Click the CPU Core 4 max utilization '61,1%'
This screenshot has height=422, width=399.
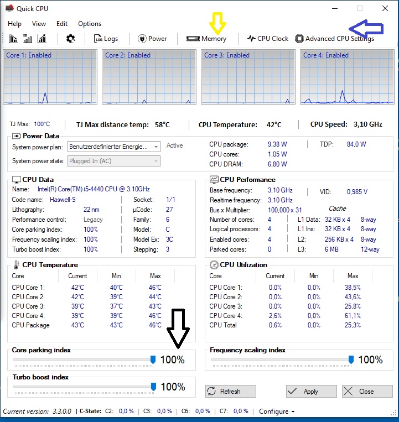pyautogui.click(x=353, y=316)
